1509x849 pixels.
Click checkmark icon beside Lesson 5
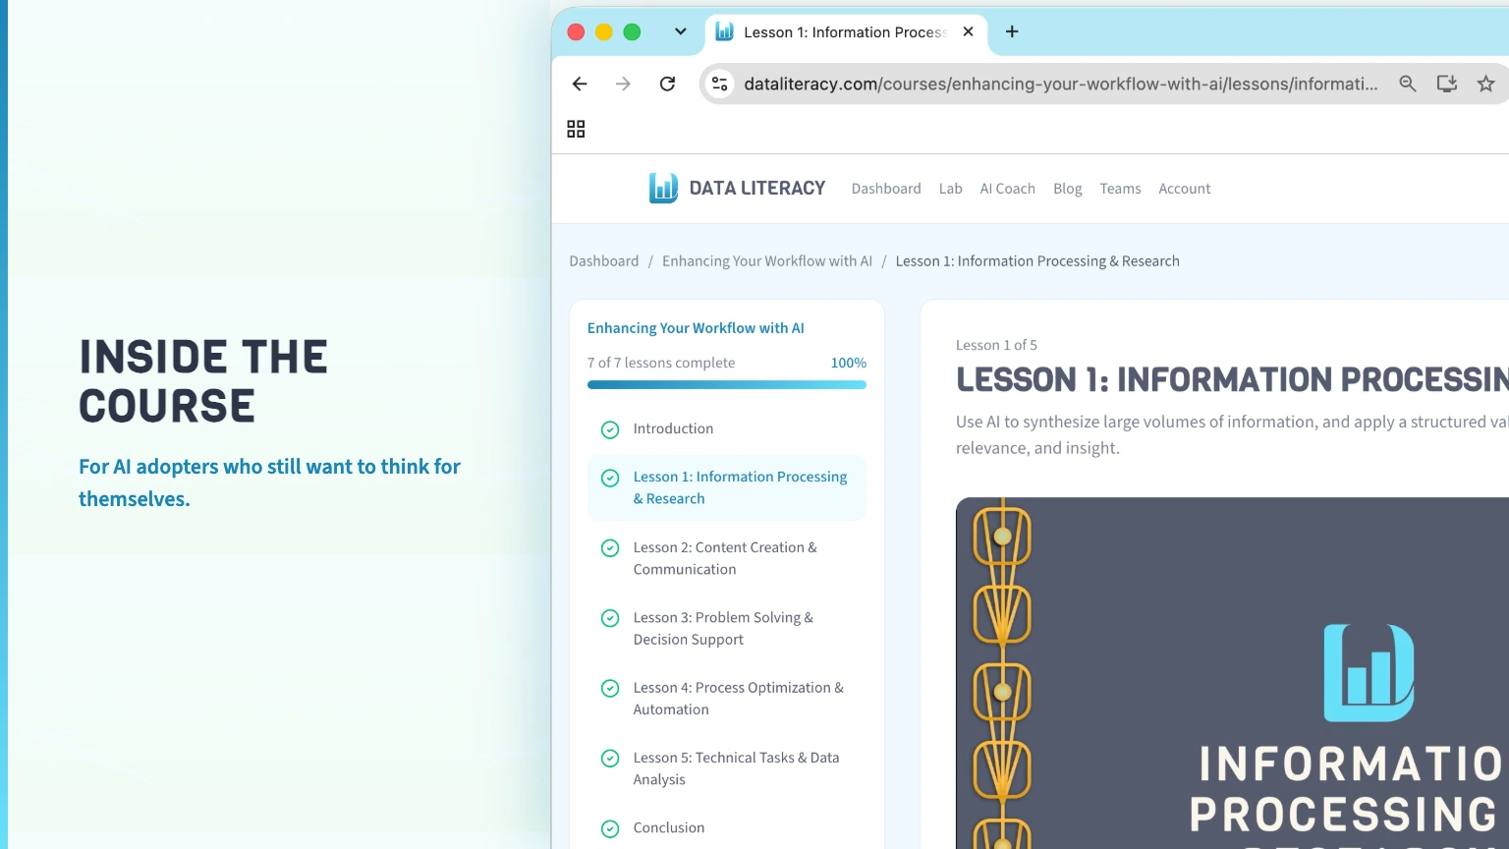(610, 759)
